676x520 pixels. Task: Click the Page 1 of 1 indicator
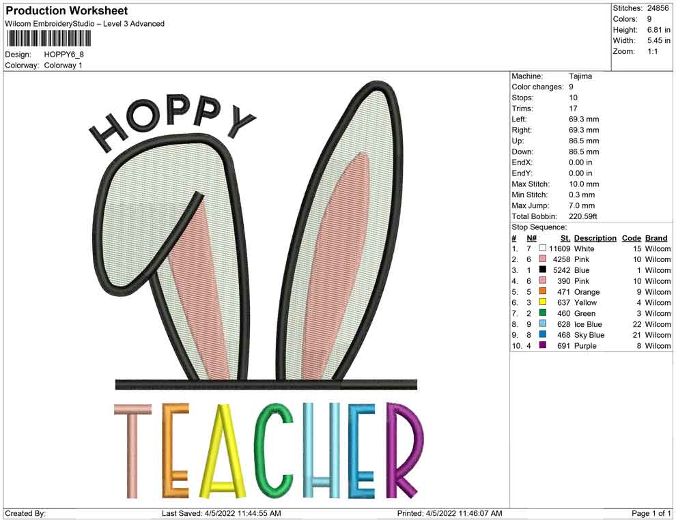651,513
